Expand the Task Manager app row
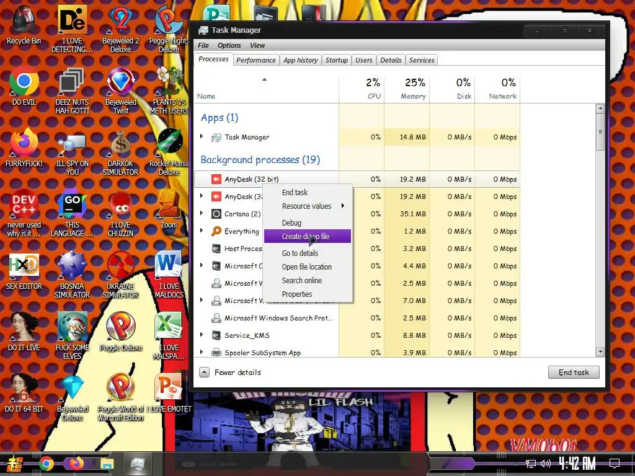Viewport: 635px width, 476px height. click(x=202, y=136)
